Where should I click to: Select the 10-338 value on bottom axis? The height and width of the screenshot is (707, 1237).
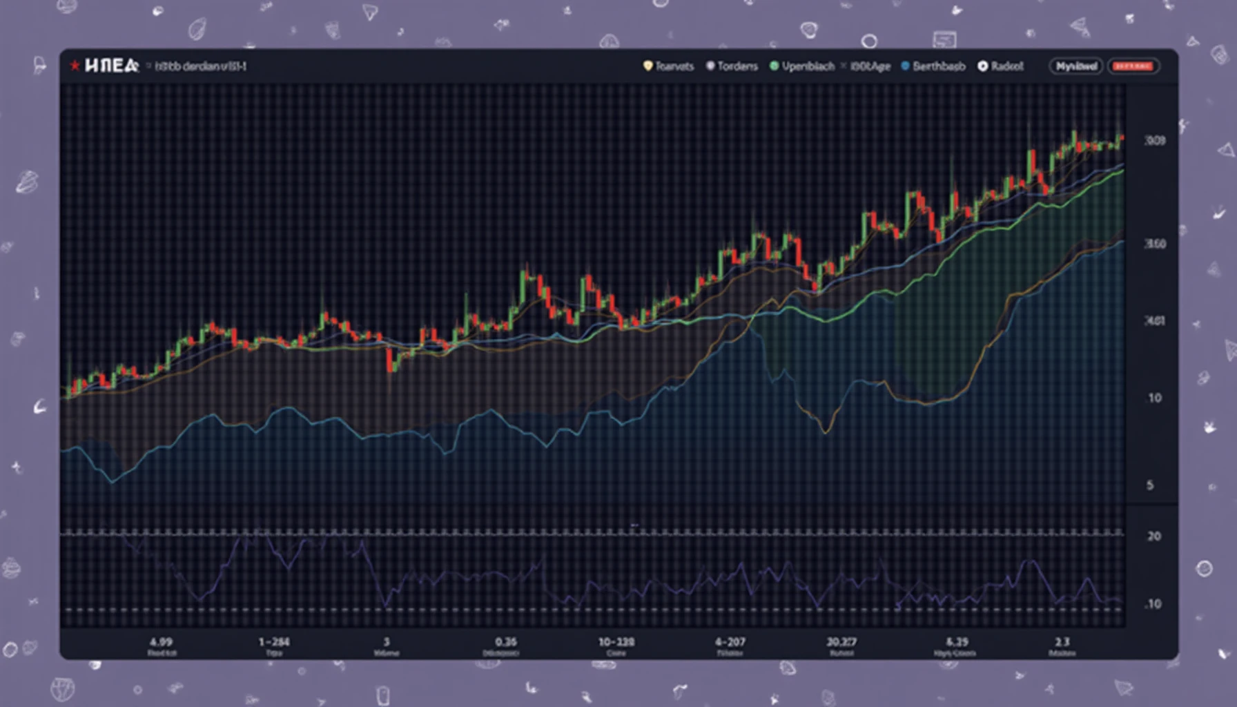click(616, 641)
